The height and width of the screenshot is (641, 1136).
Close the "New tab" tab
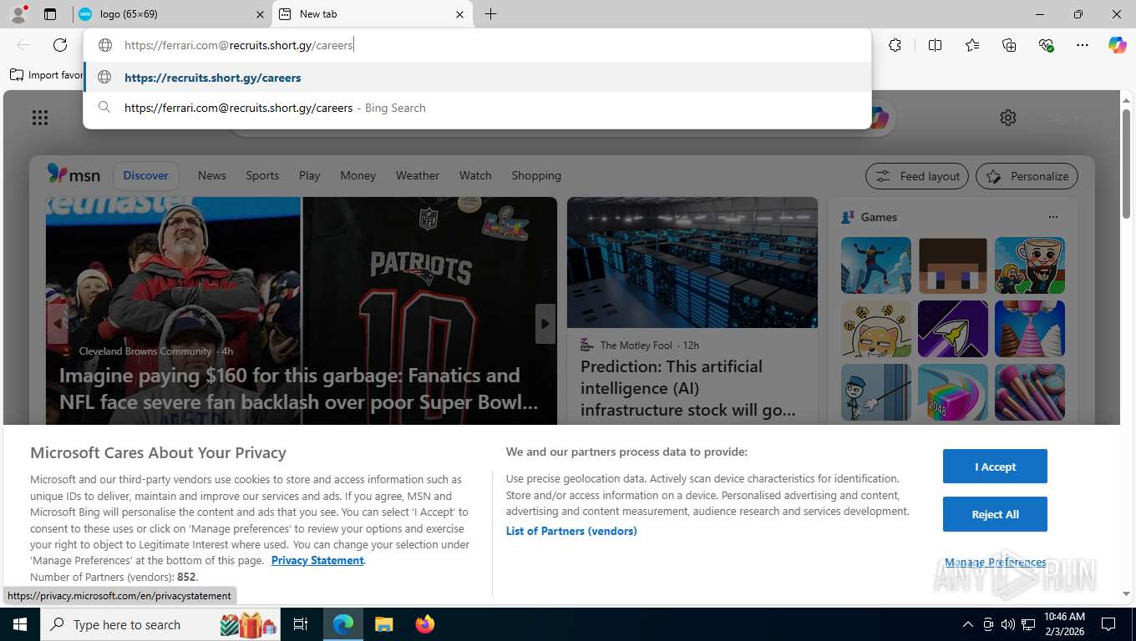click(459, 14)
